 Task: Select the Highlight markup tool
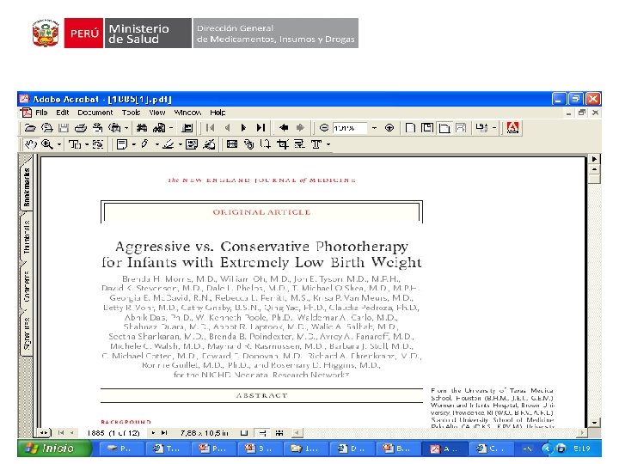click(169, 144)
